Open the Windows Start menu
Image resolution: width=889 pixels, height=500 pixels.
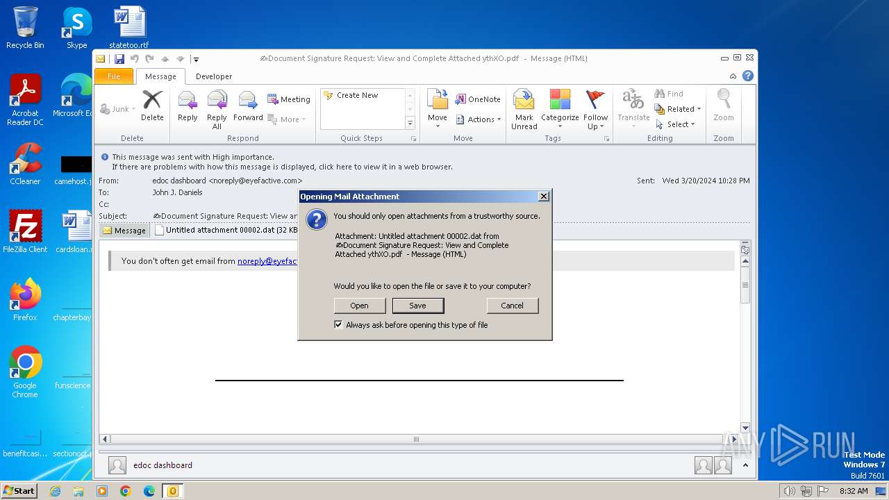19,491
